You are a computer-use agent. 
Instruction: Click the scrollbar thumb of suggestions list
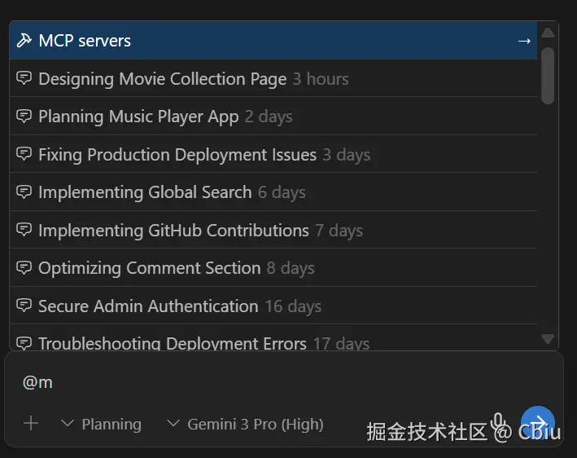[x=548, y=75]
